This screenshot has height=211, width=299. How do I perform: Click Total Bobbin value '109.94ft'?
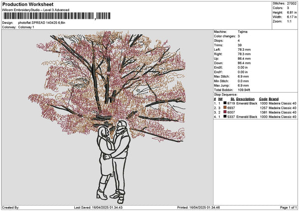244,90
